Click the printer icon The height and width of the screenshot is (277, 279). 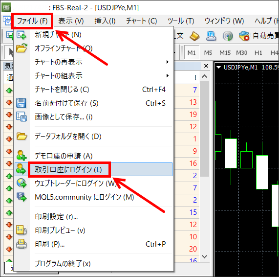click(21, 244)
